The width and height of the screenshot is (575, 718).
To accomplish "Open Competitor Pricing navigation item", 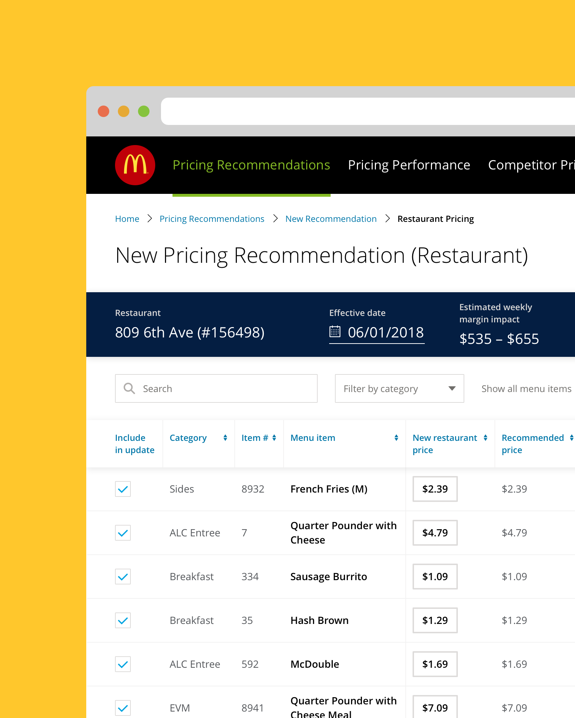I will coord(531,165).
